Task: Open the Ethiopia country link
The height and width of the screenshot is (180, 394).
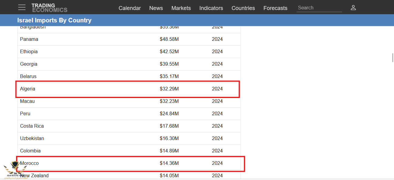Action: (x=29, y=52)
